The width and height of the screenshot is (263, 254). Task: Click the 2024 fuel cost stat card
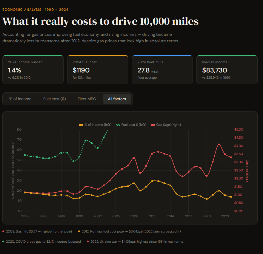(x=98, y=70)
